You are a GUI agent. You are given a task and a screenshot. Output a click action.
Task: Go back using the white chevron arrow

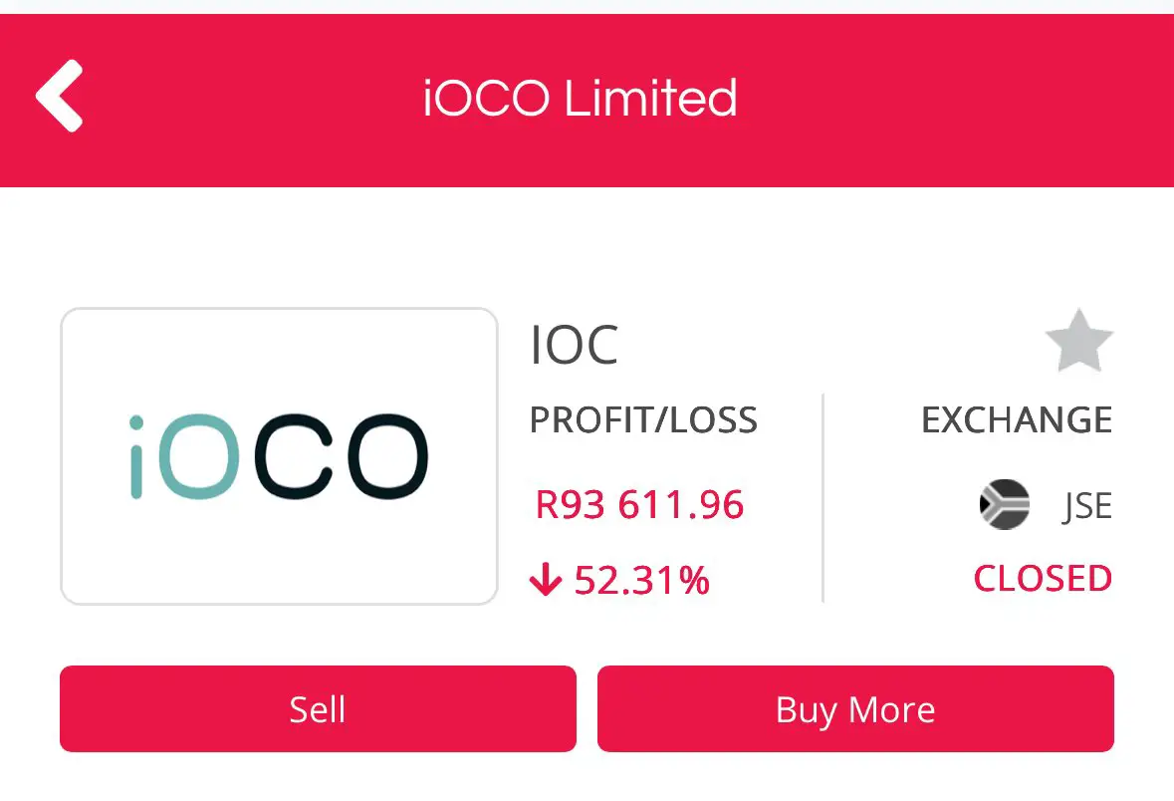59,96
